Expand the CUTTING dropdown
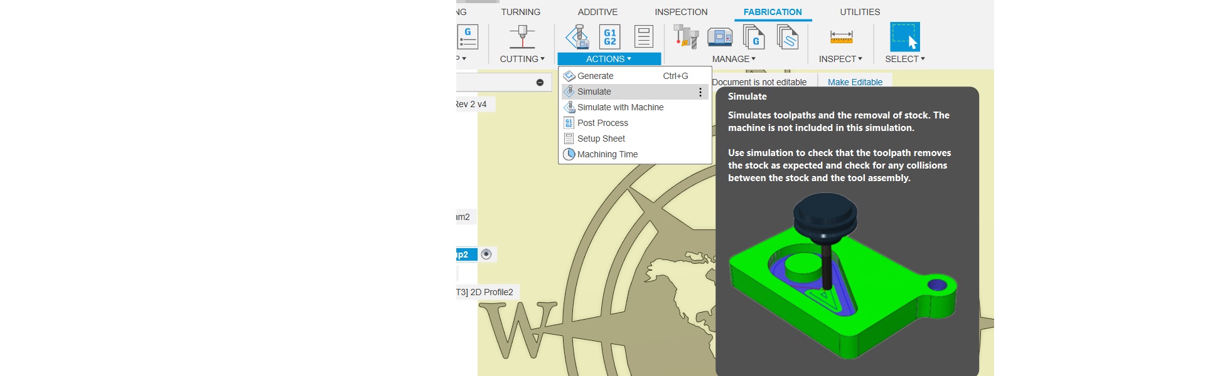The height and width of the screenshot is (376, 1205). [x=522, y=59]
